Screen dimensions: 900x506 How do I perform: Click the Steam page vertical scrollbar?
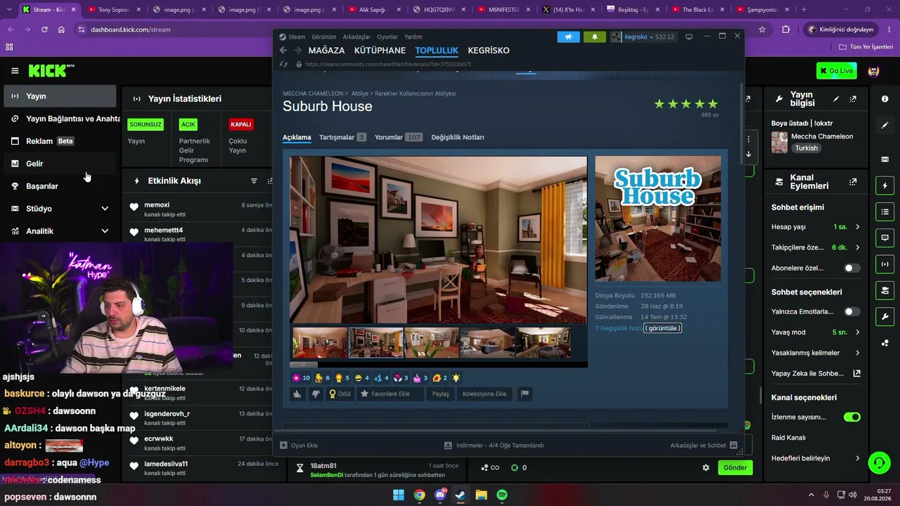(741, 123)
